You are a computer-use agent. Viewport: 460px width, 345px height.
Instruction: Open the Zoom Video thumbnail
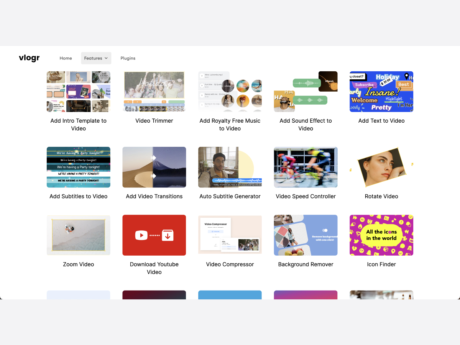(x=78, y=235)
